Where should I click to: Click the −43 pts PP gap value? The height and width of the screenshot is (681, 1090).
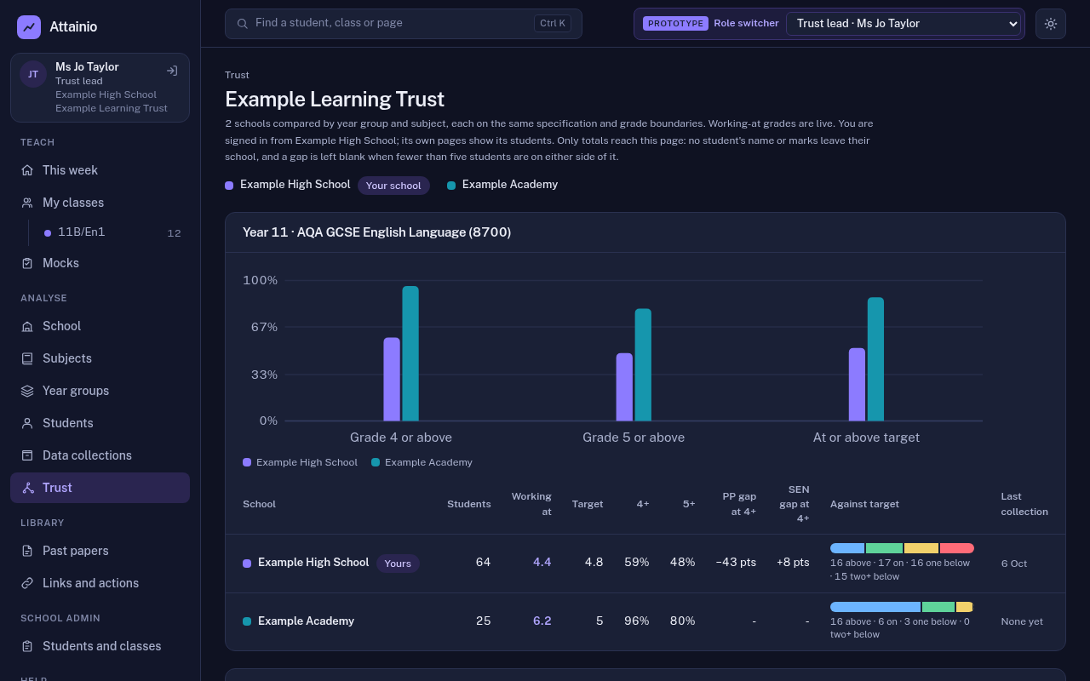coord(736,563)
